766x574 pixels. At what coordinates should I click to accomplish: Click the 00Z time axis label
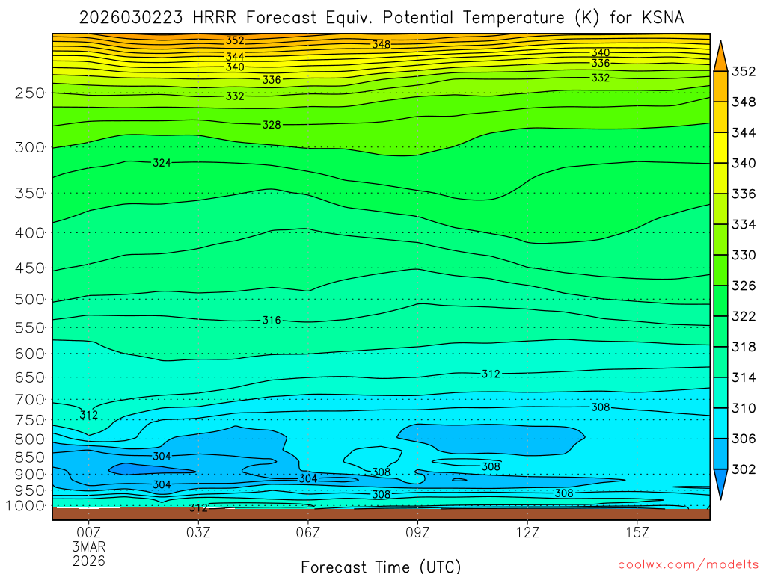click(88, 532)
